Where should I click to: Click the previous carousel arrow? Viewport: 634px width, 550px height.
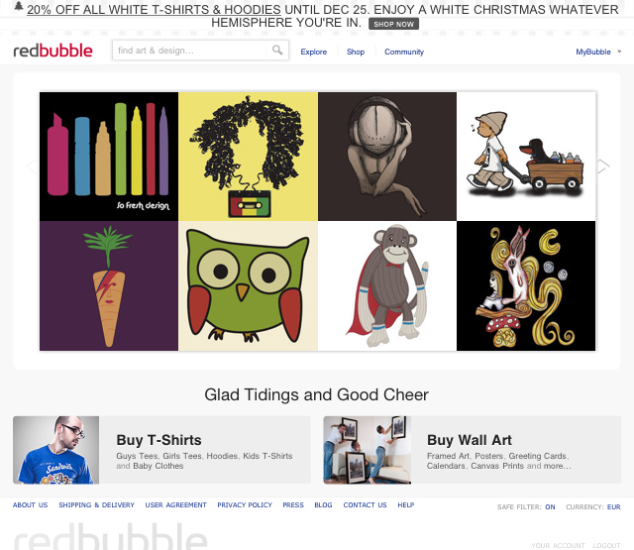coord(31,166)
